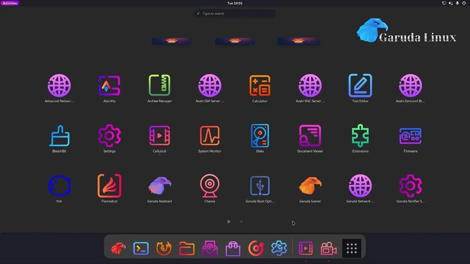
Task: Launch Archive Manager
Action: click(x=160, y=86)
